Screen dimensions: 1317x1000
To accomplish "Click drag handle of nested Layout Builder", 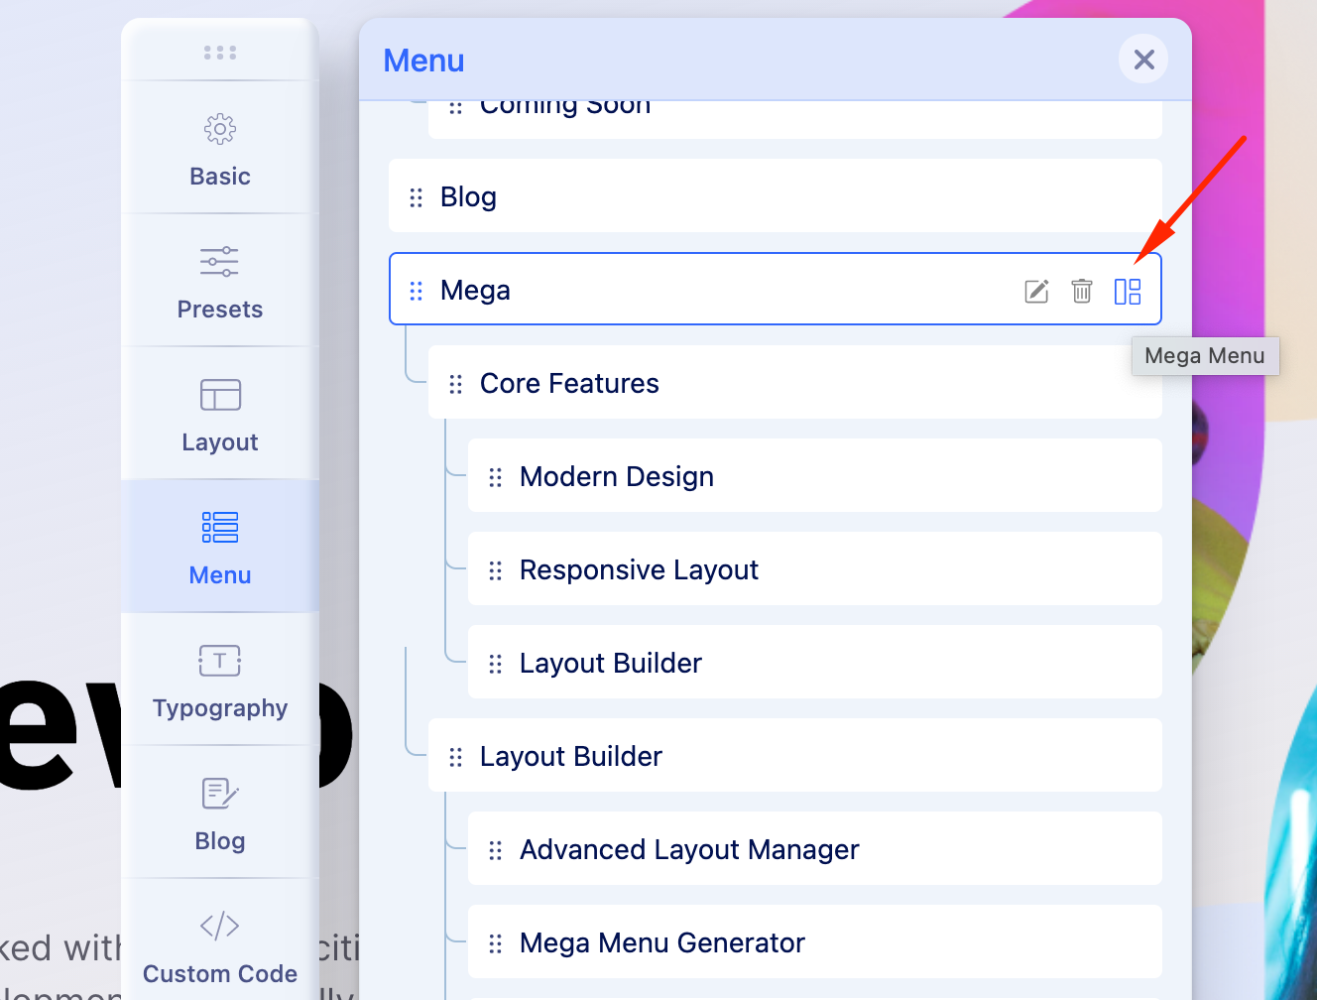I will click(x=496, y=664).
